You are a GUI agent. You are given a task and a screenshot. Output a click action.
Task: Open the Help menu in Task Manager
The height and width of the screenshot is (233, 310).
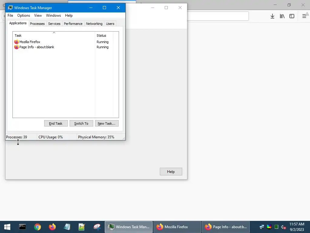(69, 15)
